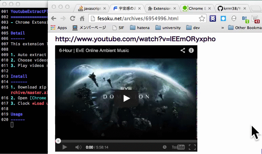
Task: Reload the page with the refresh icon
Action: point(72,18)
